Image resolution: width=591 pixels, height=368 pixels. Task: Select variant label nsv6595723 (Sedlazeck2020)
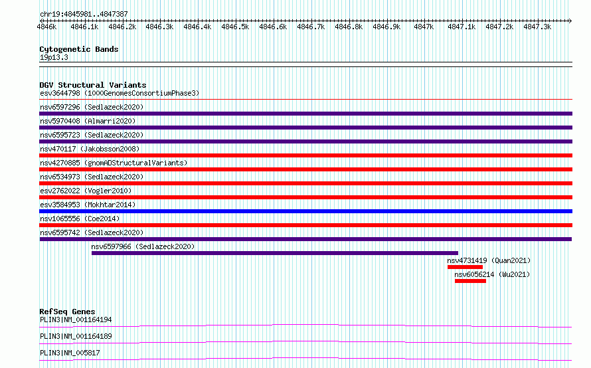[92, 135]
